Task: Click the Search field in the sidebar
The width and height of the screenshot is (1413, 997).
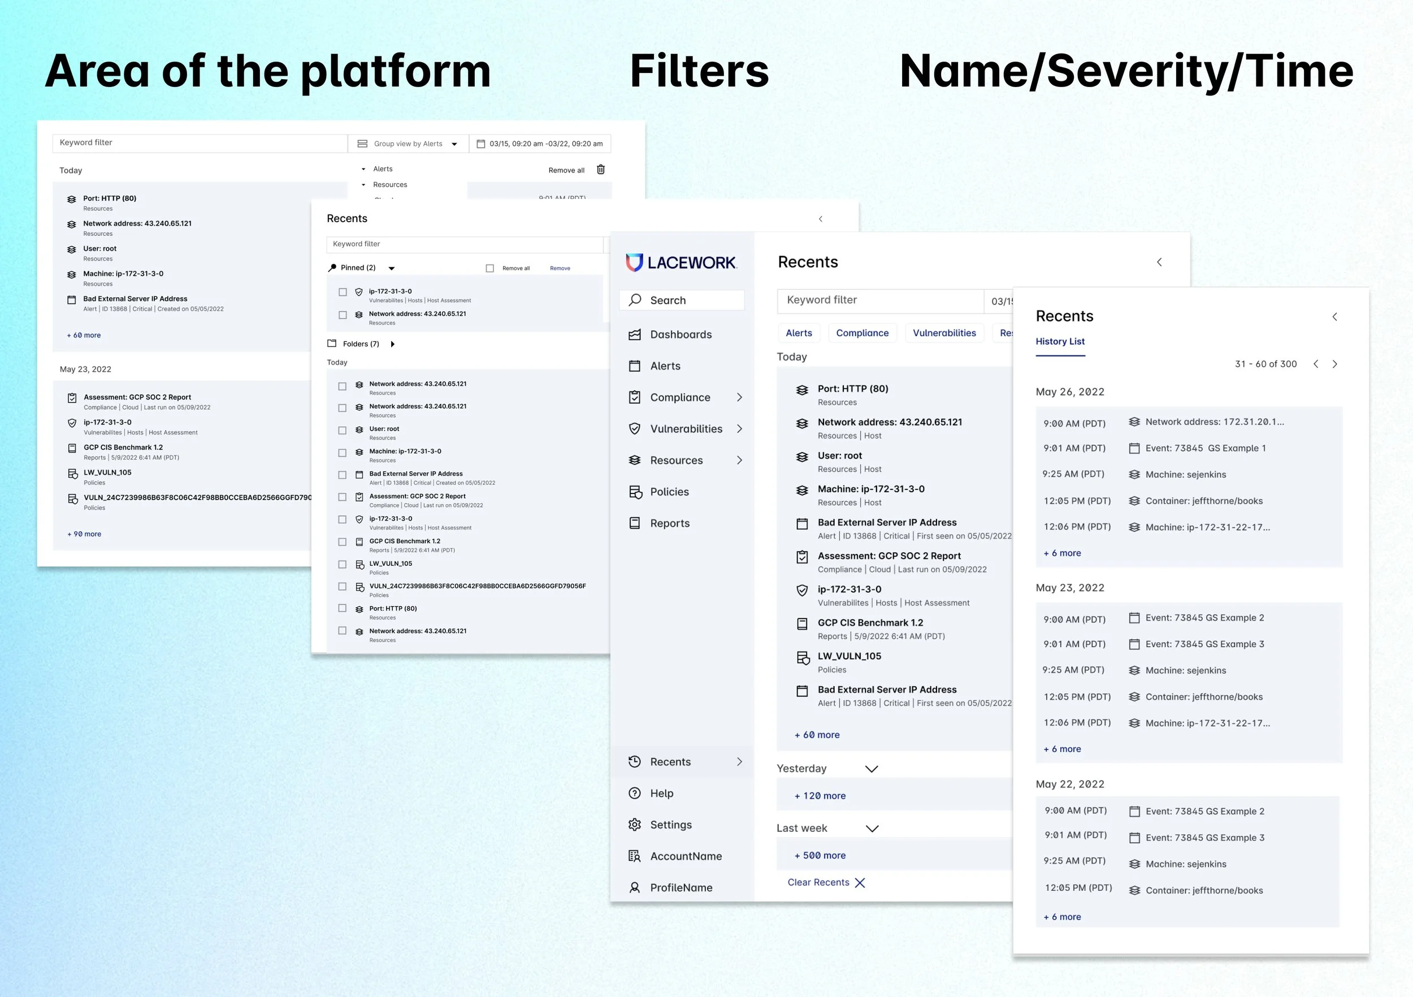Action: coord(682,300)
